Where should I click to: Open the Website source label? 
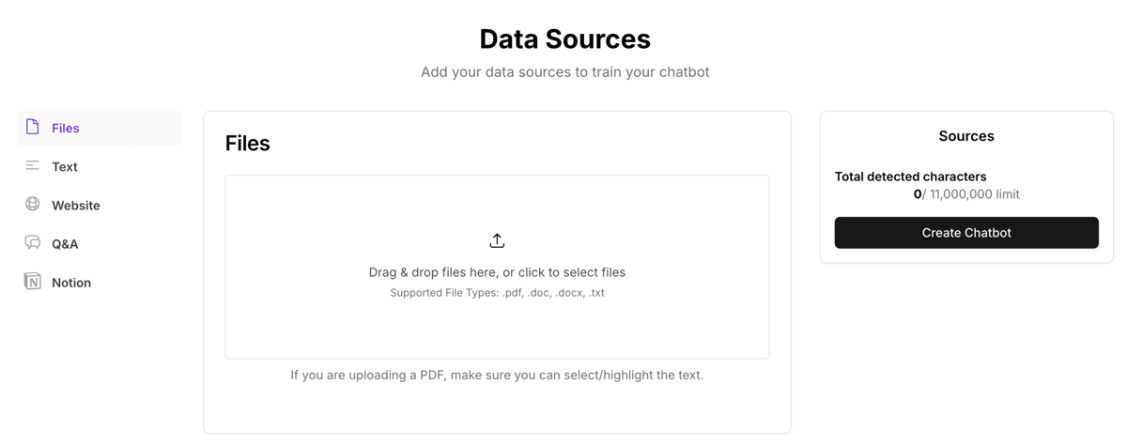pos(76,206)
